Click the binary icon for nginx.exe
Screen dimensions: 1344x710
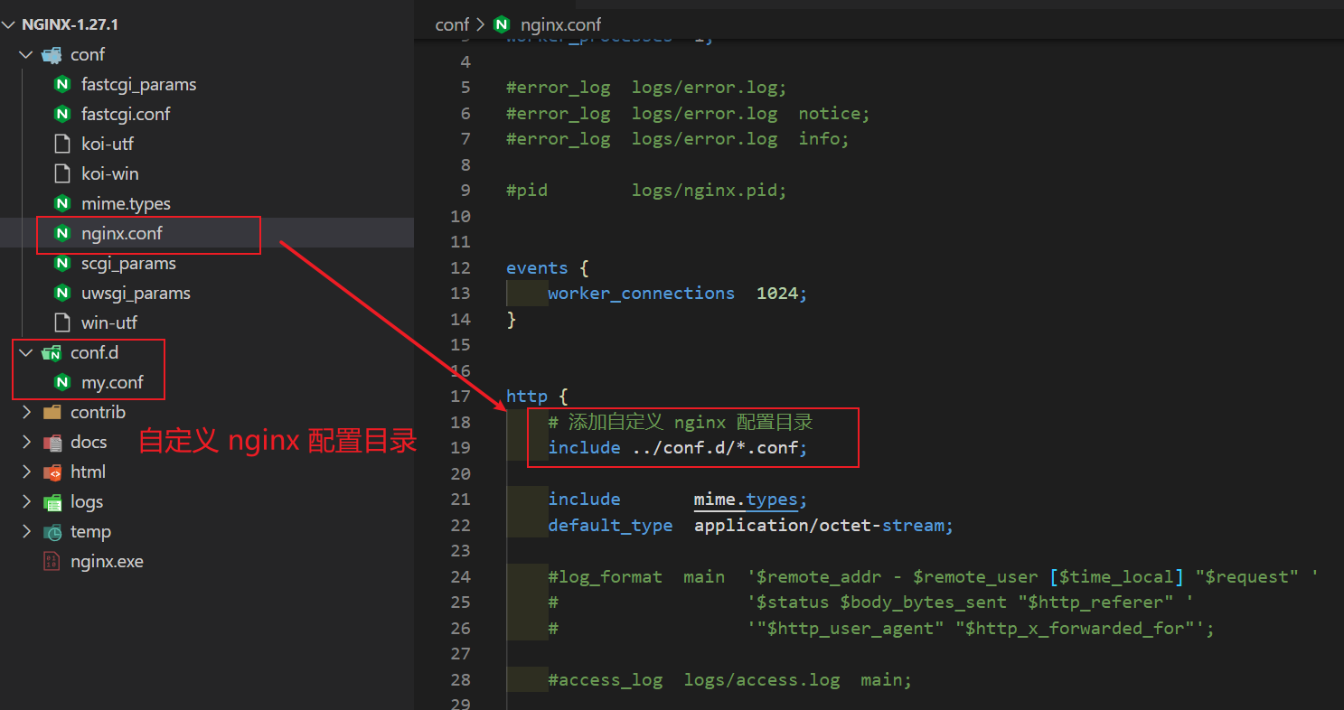(52, 561)
